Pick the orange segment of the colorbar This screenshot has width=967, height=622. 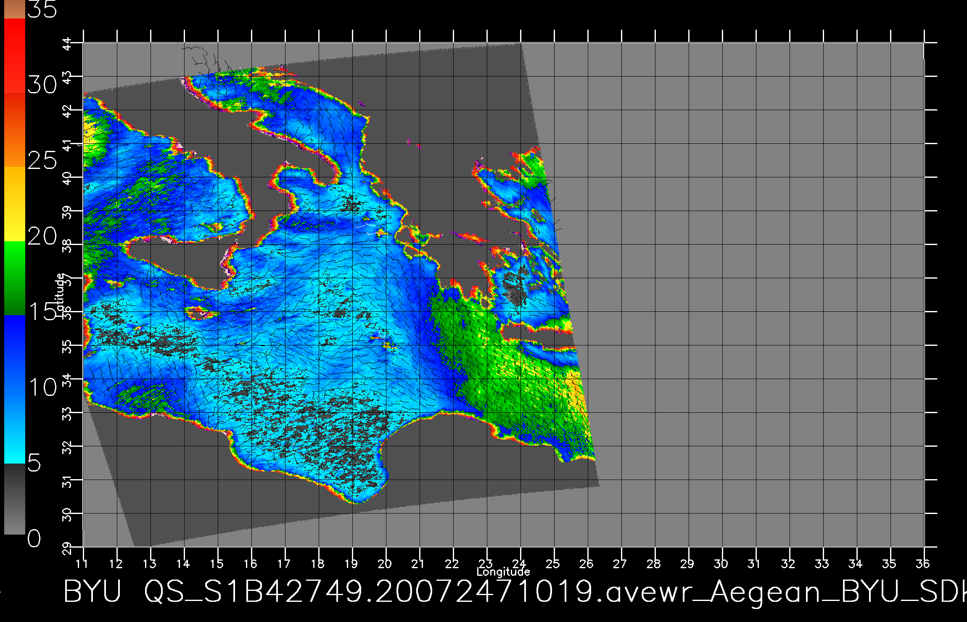coord(15,129)
